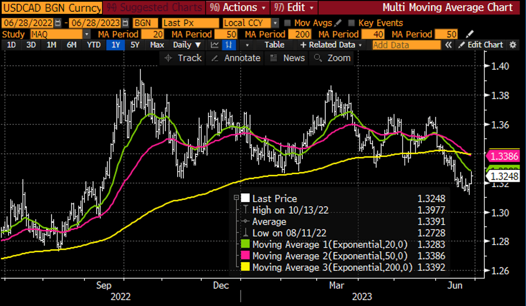Toggle the Key Events checkbox
This screenshot has width=526, height=306.
352,23
